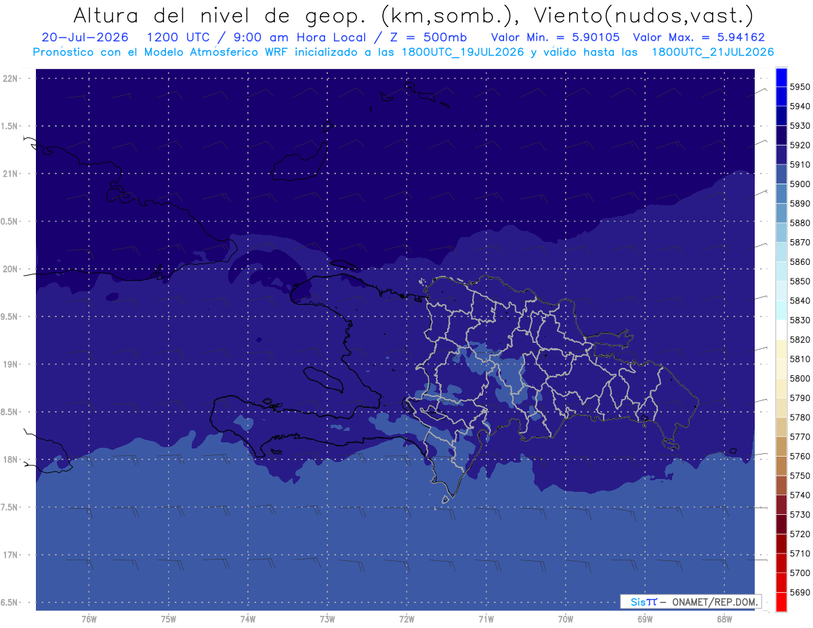This screenshot has height=628, width=813.
Task: Click the '5840' legend value
Action: coord(800,300)
